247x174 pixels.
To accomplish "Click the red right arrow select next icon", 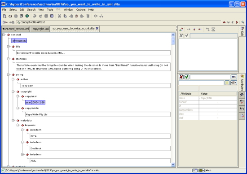I will point(237,22).
